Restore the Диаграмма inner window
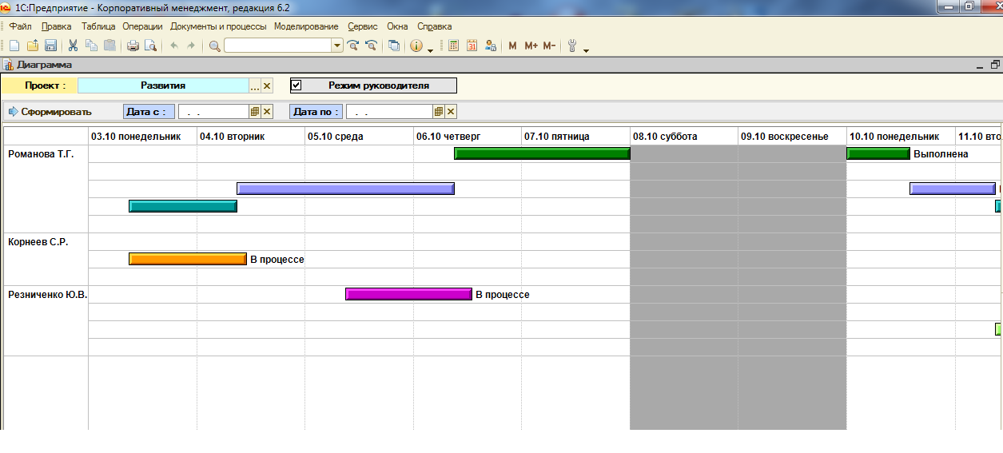 [995, 65]
